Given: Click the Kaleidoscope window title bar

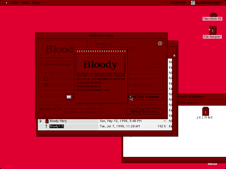Looking at the screenshot, I should (x=101, y=35).
